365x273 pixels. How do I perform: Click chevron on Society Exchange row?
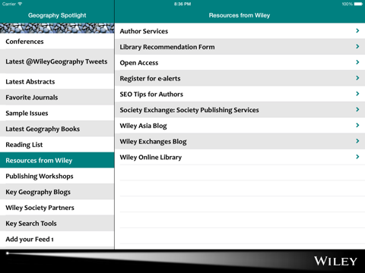(x=357, y=109)
